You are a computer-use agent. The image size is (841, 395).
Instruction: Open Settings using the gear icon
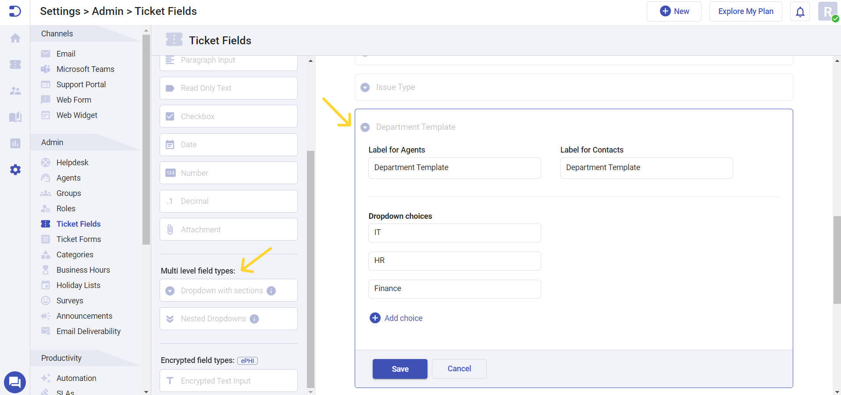tap(15, 170)
